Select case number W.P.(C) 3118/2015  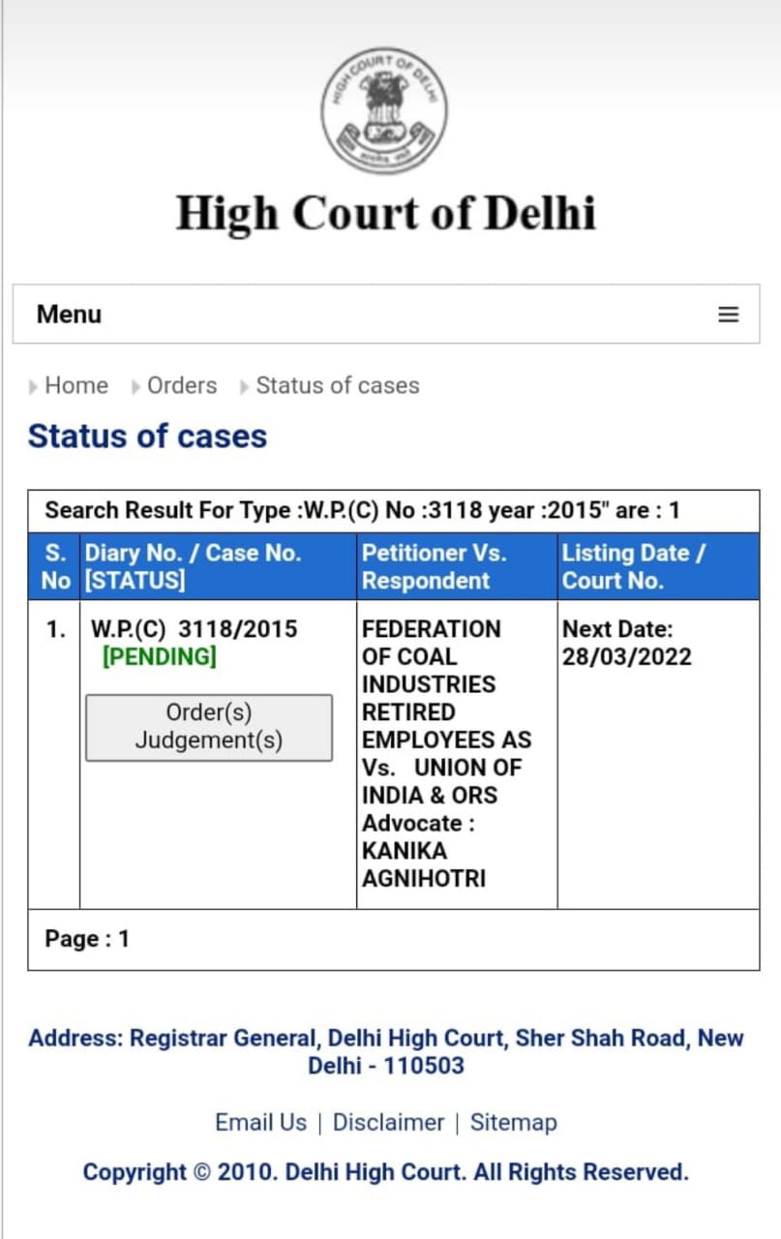coord(195,629)
